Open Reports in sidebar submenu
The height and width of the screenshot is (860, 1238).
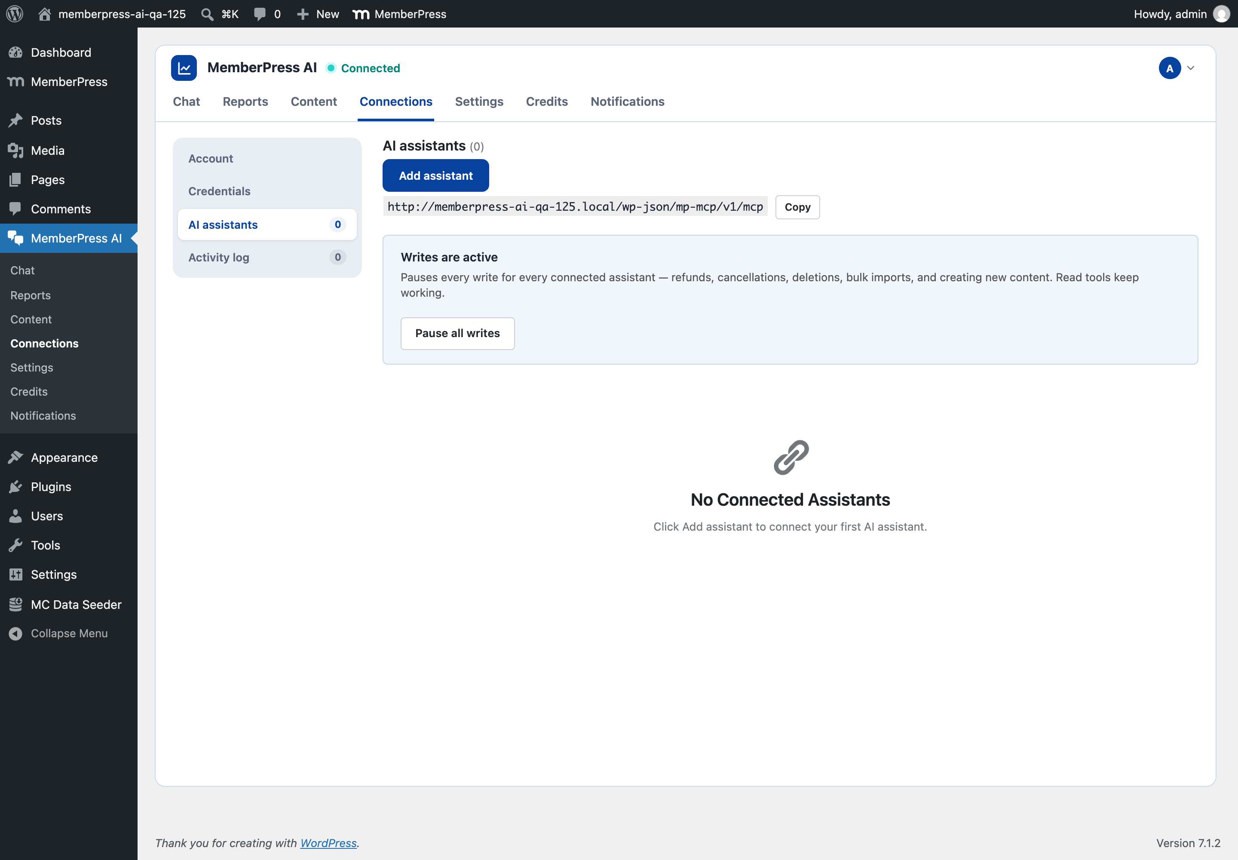point(30,295)
